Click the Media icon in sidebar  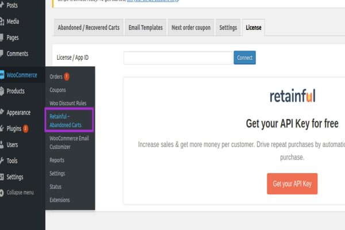[2, 21]
